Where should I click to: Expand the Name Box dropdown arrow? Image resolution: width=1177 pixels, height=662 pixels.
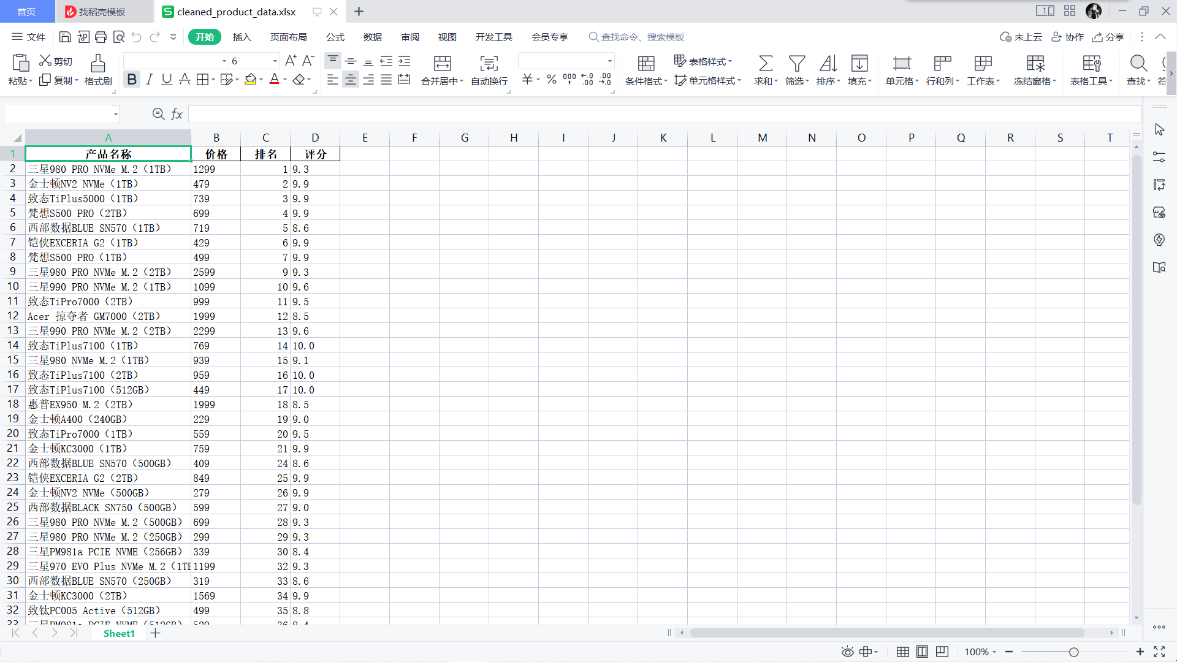click(x=115, y=114)
